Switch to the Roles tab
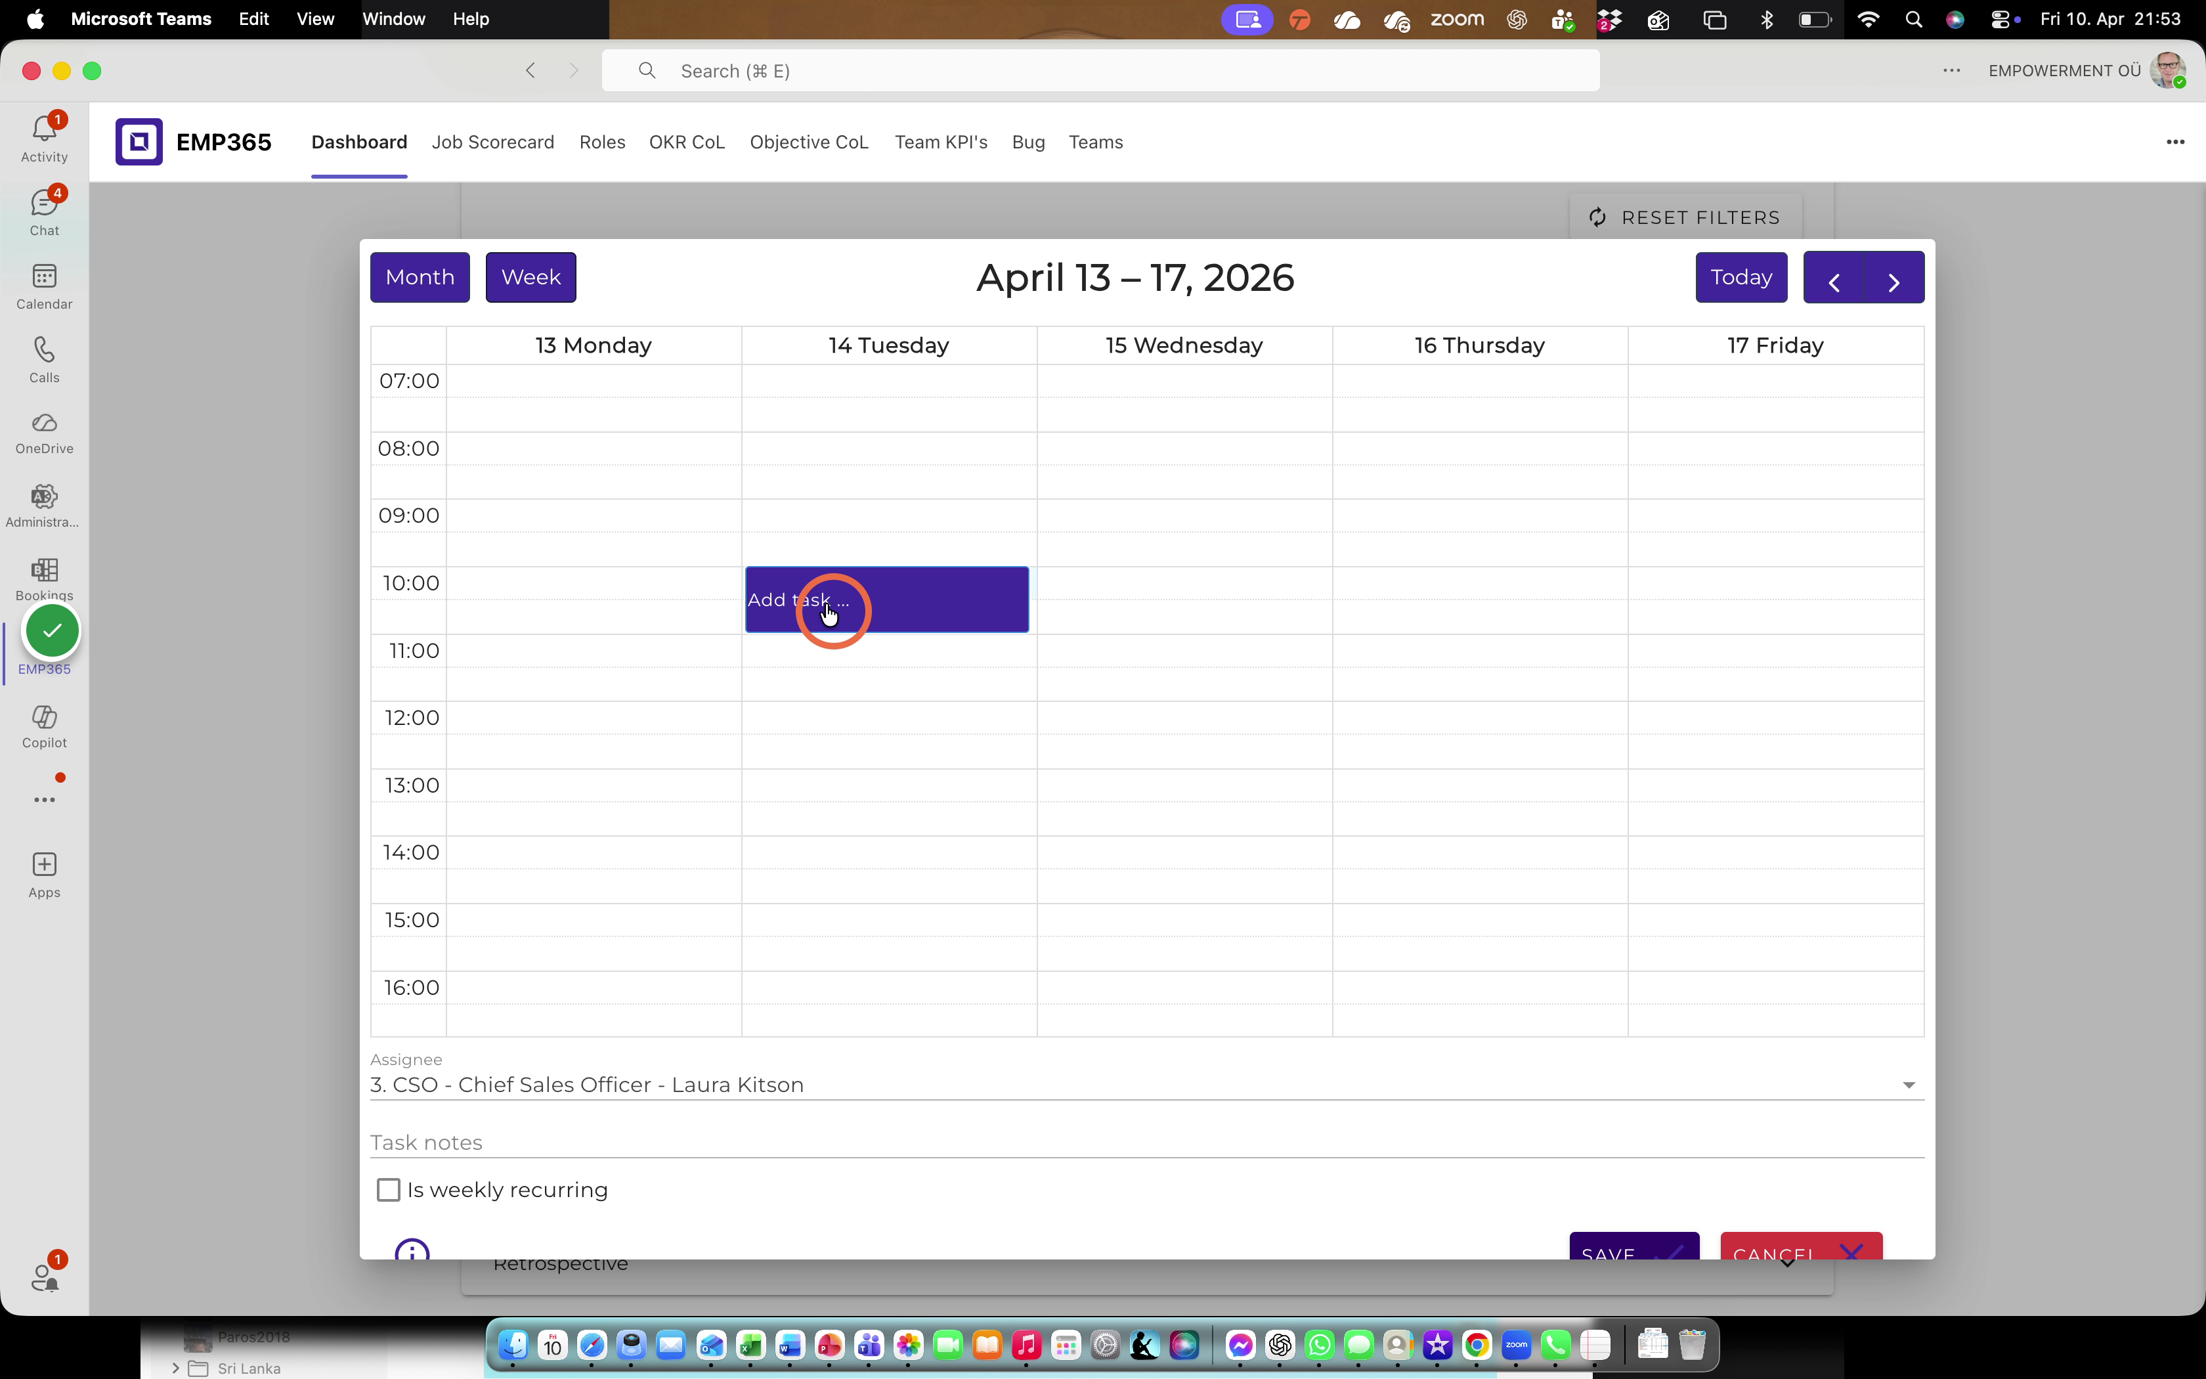This screenshot has height=1379, width=2206. pos(601,142)
